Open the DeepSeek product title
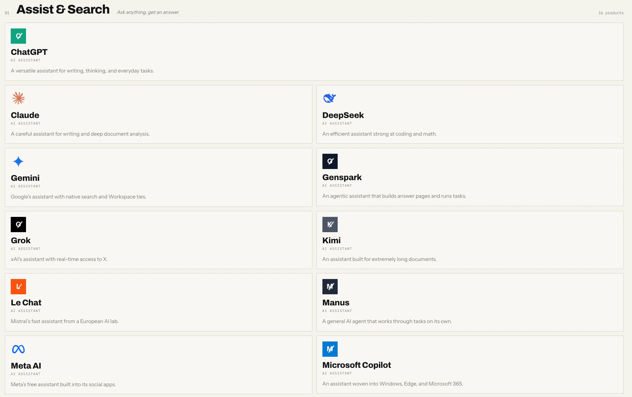Viewport: 632px width, 397px height. coord(343,115)
